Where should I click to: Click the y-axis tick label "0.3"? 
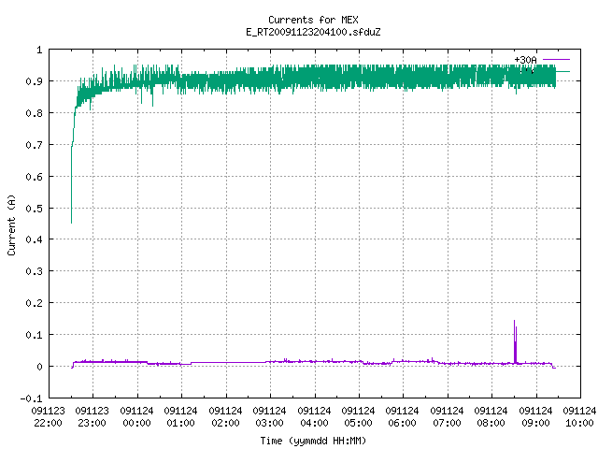click(34, 271)
